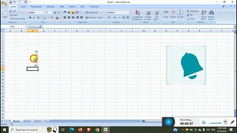Click the Insert Function fx button

point(40,26)
